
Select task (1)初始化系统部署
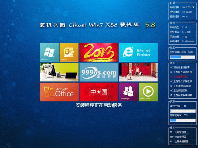point(180,68)
